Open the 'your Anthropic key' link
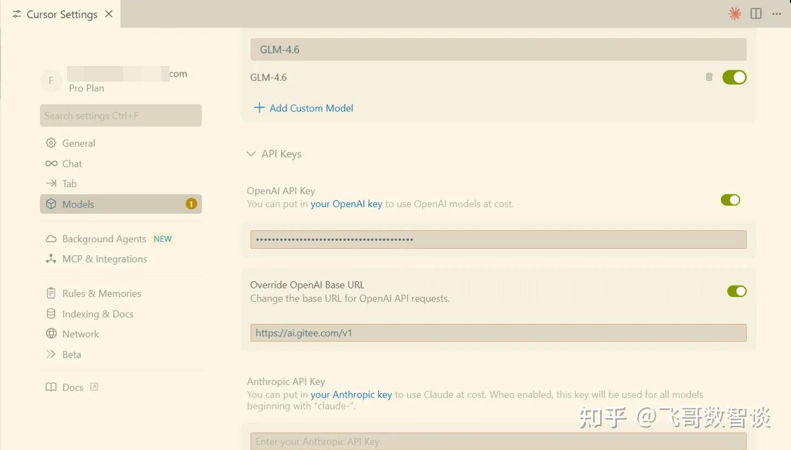Screen dimensions: 791x450 pos(351,394)
